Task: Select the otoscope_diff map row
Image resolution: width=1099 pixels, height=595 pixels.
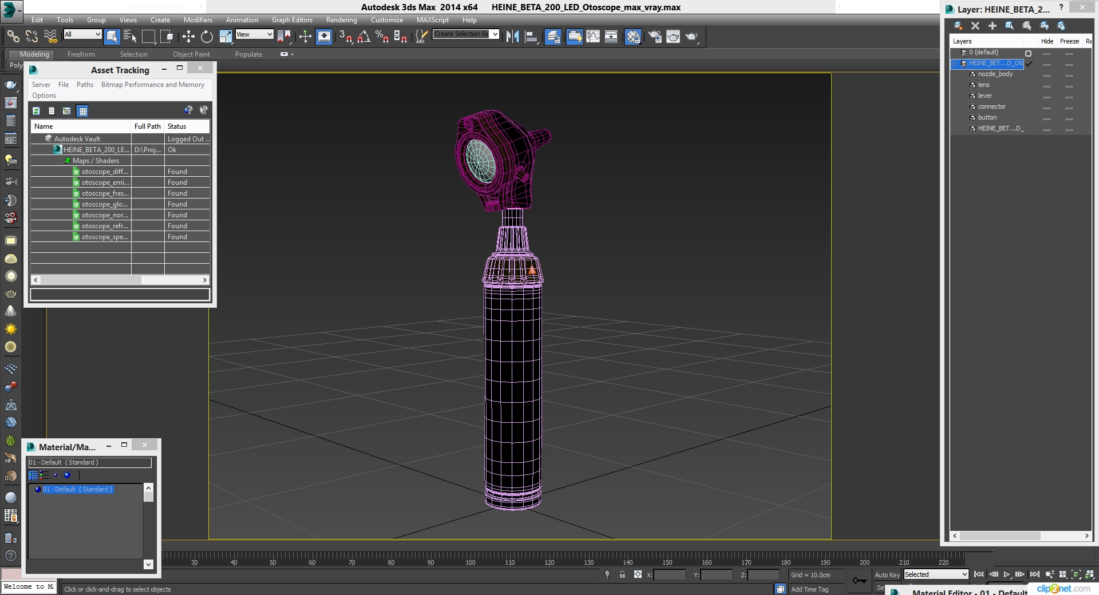Action: point(120,172)
